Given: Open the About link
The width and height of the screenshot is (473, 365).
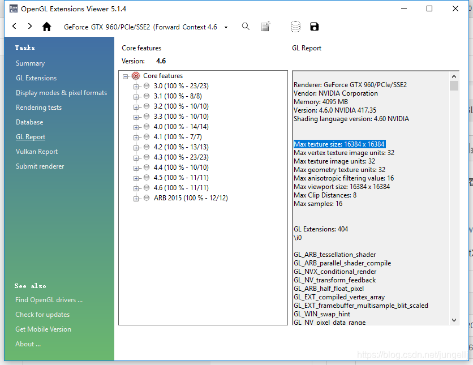Looking at the screenshot, I should coord(28,344).
